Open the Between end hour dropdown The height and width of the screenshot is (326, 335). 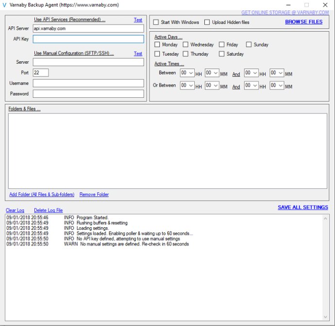251,73
